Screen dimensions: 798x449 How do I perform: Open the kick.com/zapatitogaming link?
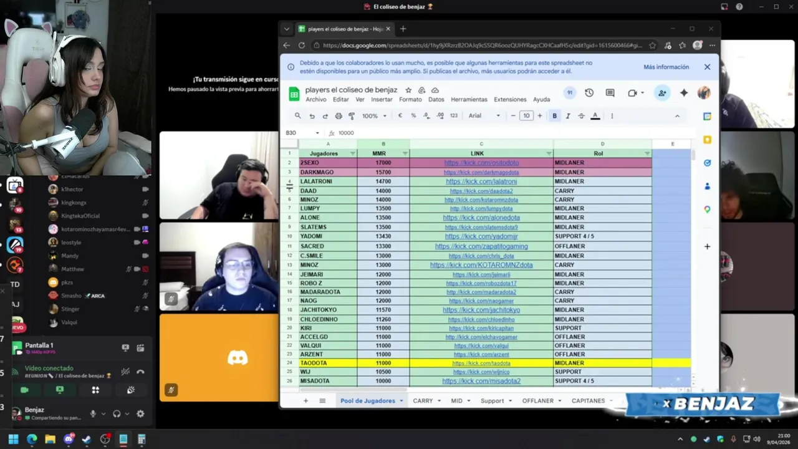point(481,246)
